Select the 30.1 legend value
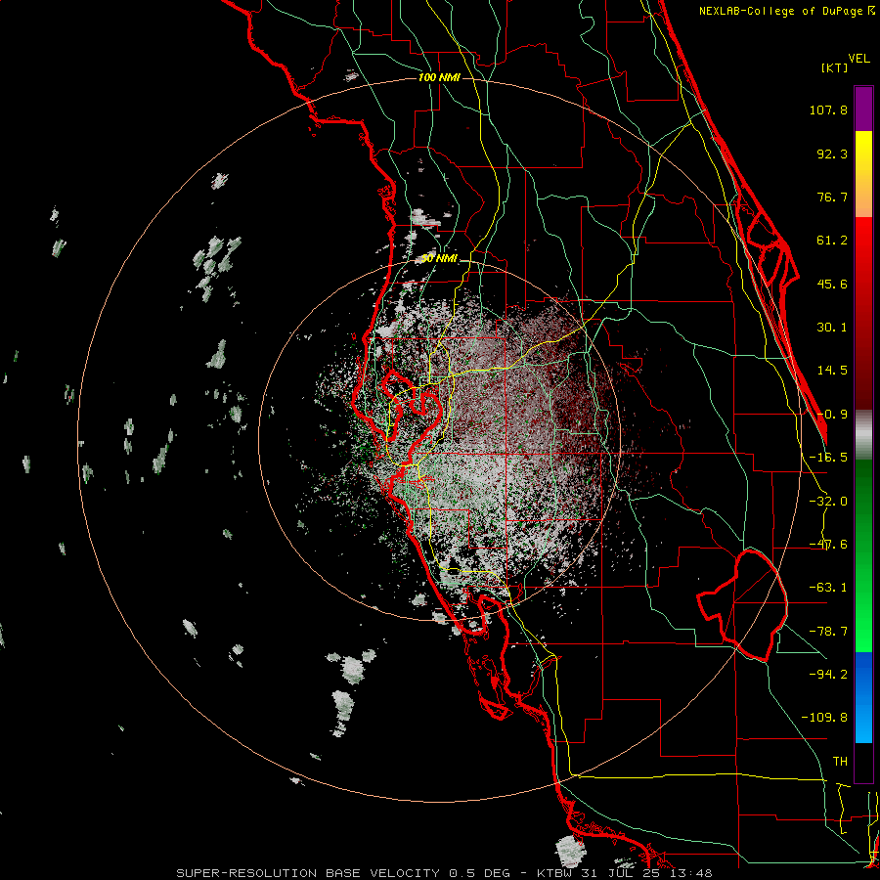The image size is (880, 880). coord(832,328)
